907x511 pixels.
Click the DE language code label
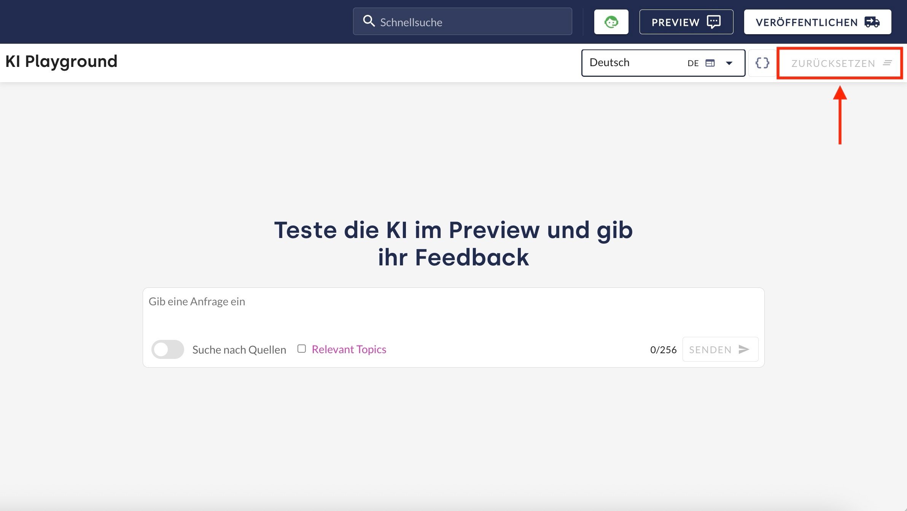[x=693, y=63]
